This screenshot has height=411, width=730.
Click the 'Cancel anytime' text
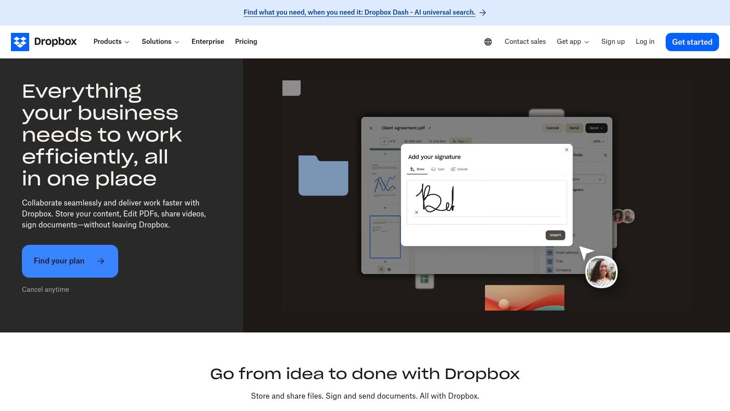point(46,290)
